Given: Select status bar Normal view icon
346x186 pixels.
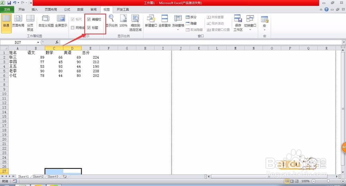Looking at the screenshot, I should (x=287, y=181).
